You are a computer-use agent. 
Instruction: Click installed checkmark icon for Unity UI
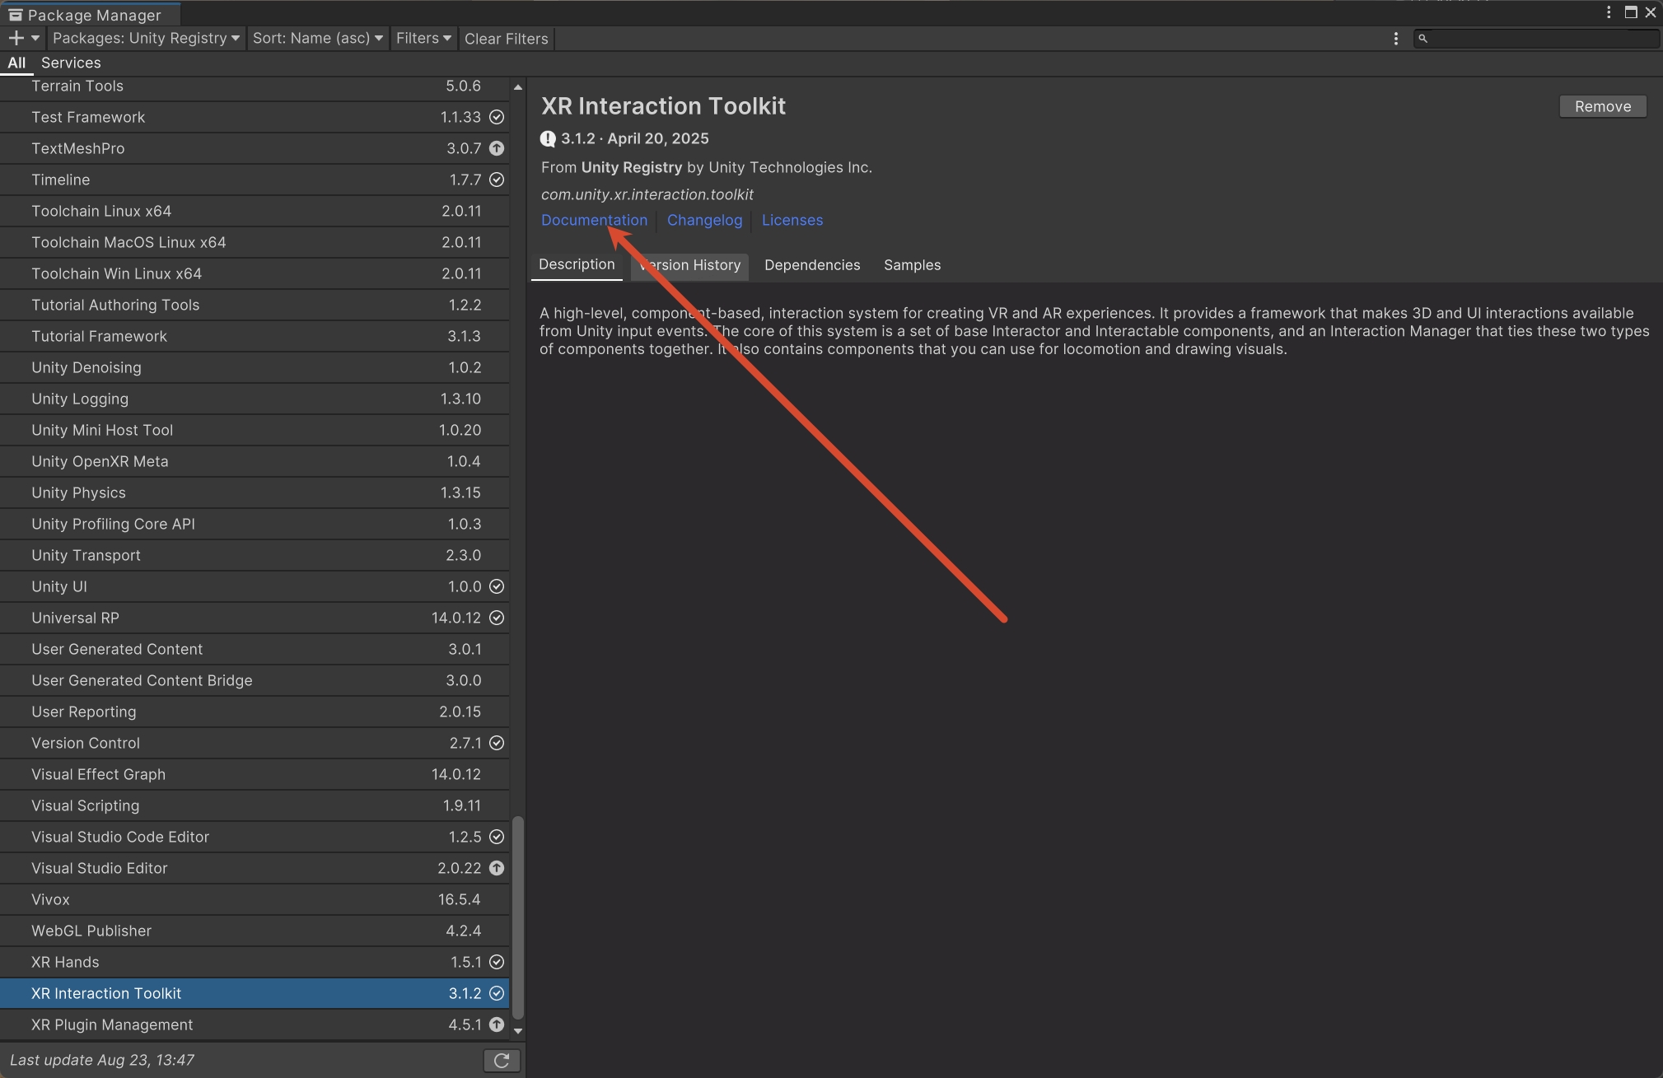(497, 586)
